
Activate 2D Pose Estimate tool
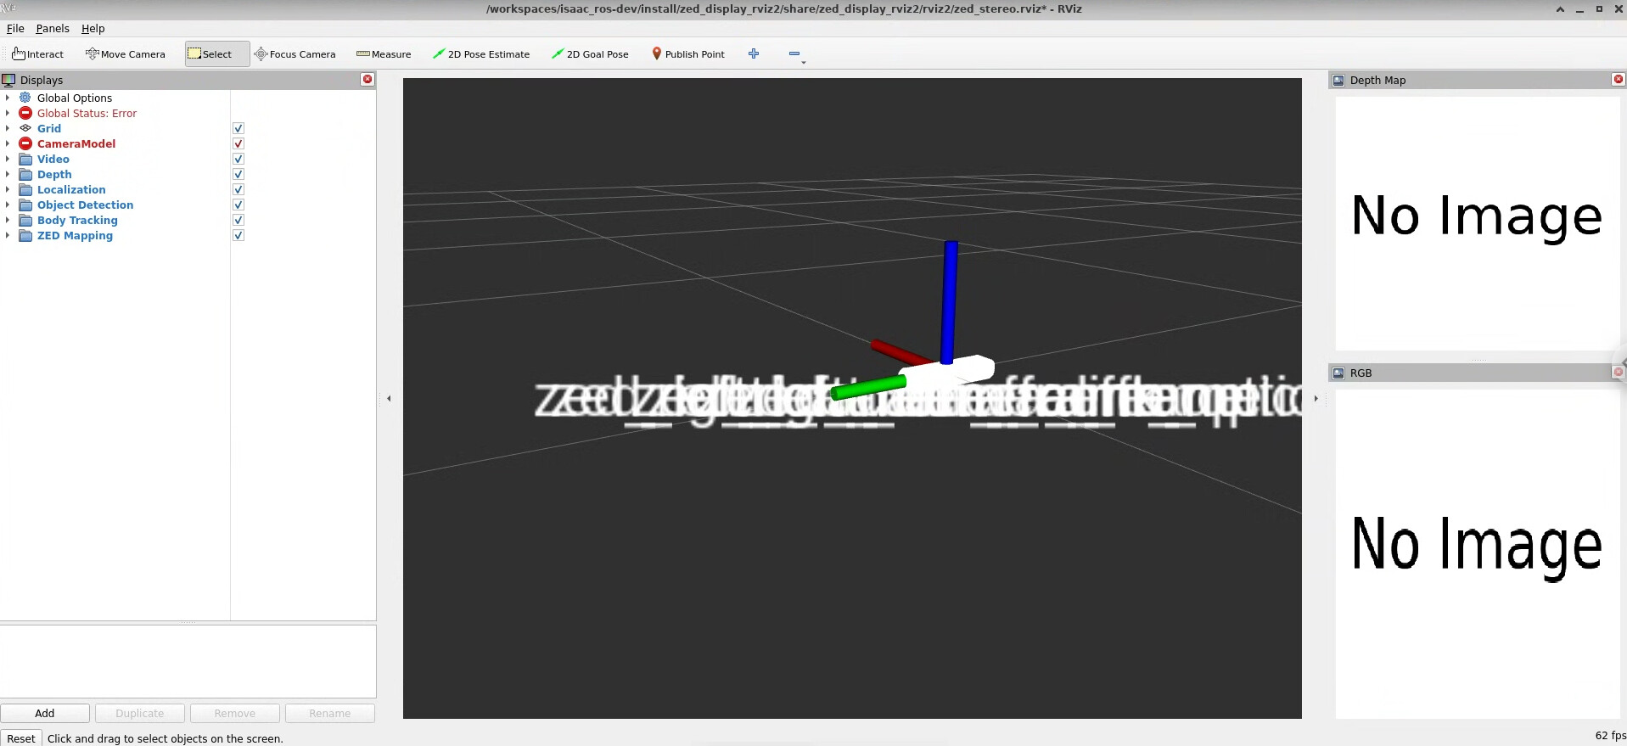point(481,54)
